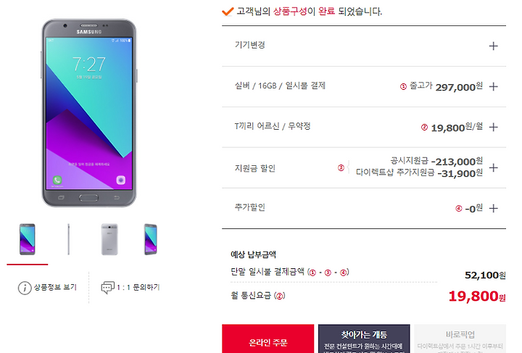Select the front-view phone thumbnail
This screenshot has height=353, width=522.
click(x=28, y=239)
